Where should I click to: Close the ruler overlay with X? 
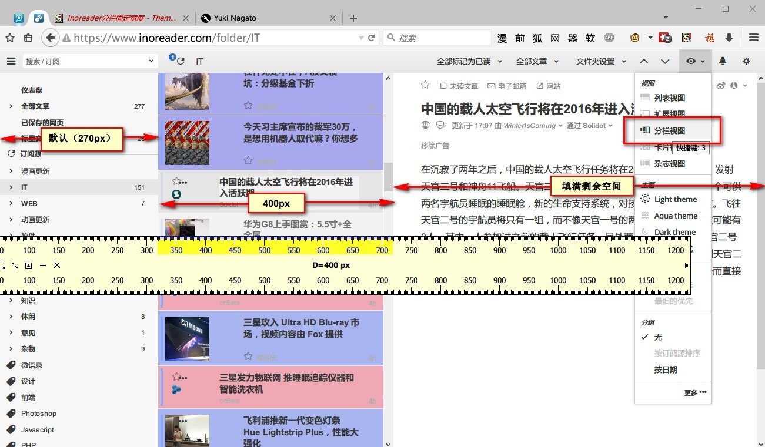tap(57, 265)
